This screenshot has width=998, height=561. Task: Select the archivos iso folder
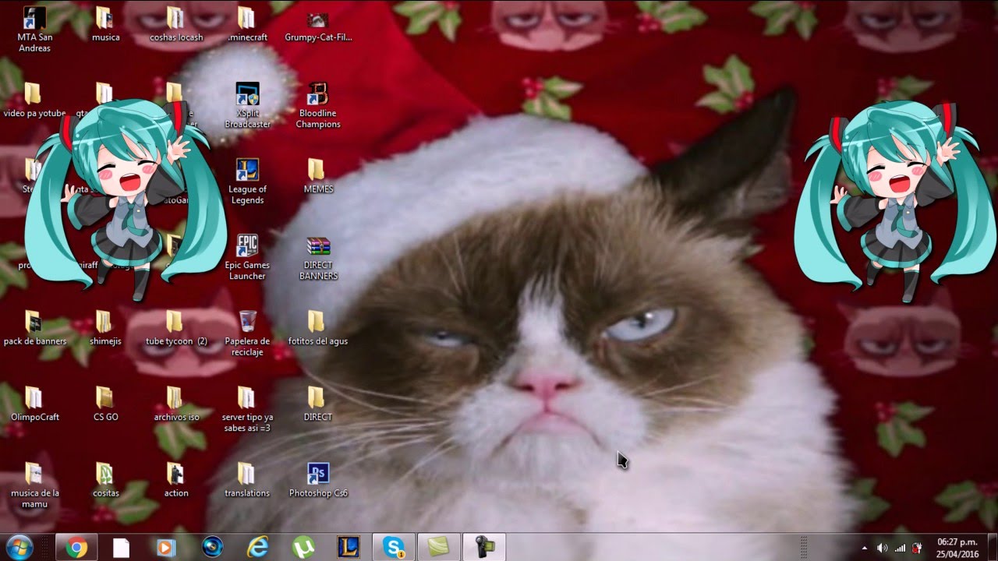(176, 404)
